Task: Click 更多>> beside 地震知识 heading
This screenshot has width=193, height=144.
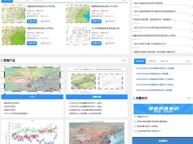Action: [190, 98]
